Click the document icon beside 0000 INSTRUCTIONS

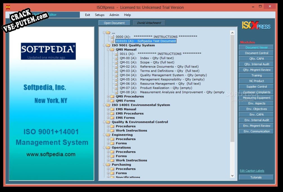112,37
